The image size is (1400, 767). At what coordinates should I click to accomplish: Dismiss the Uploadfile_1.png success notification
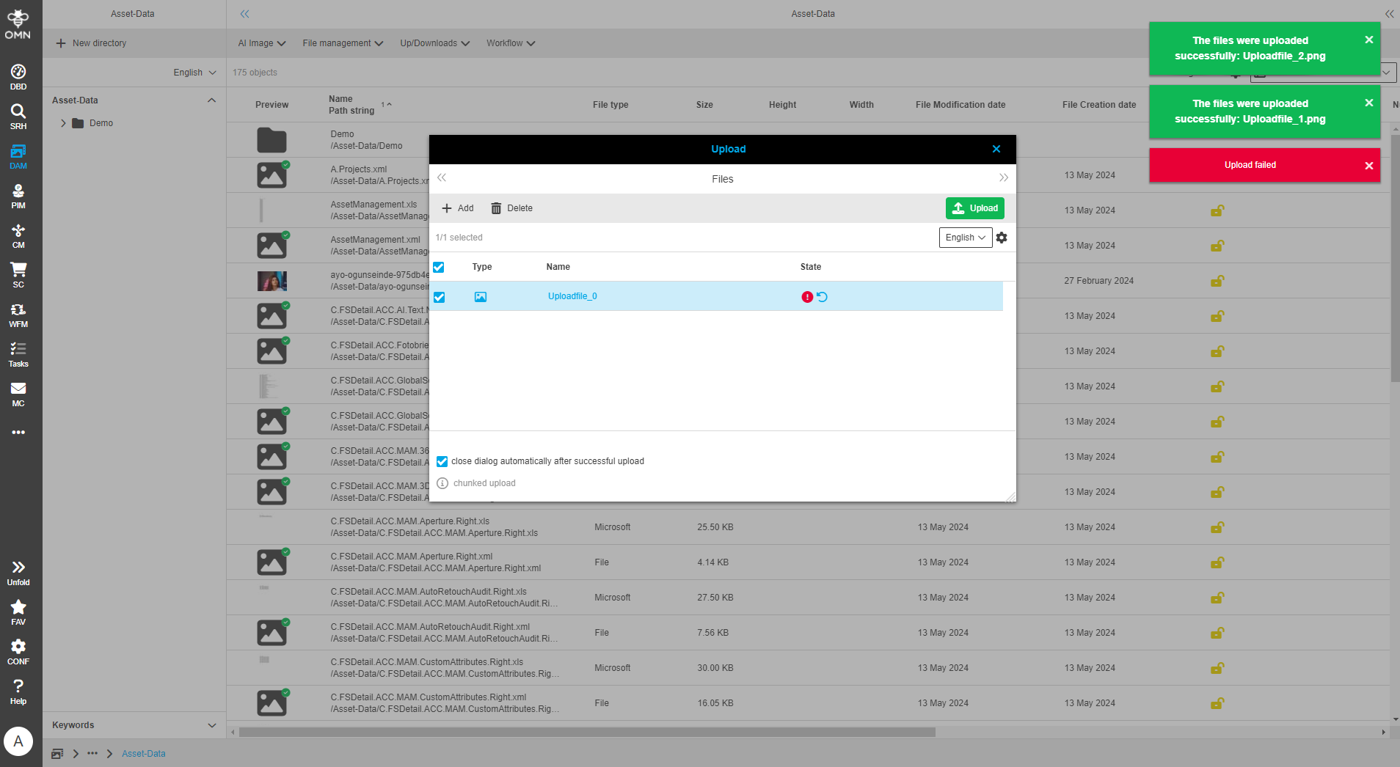tap(1368, 103)
